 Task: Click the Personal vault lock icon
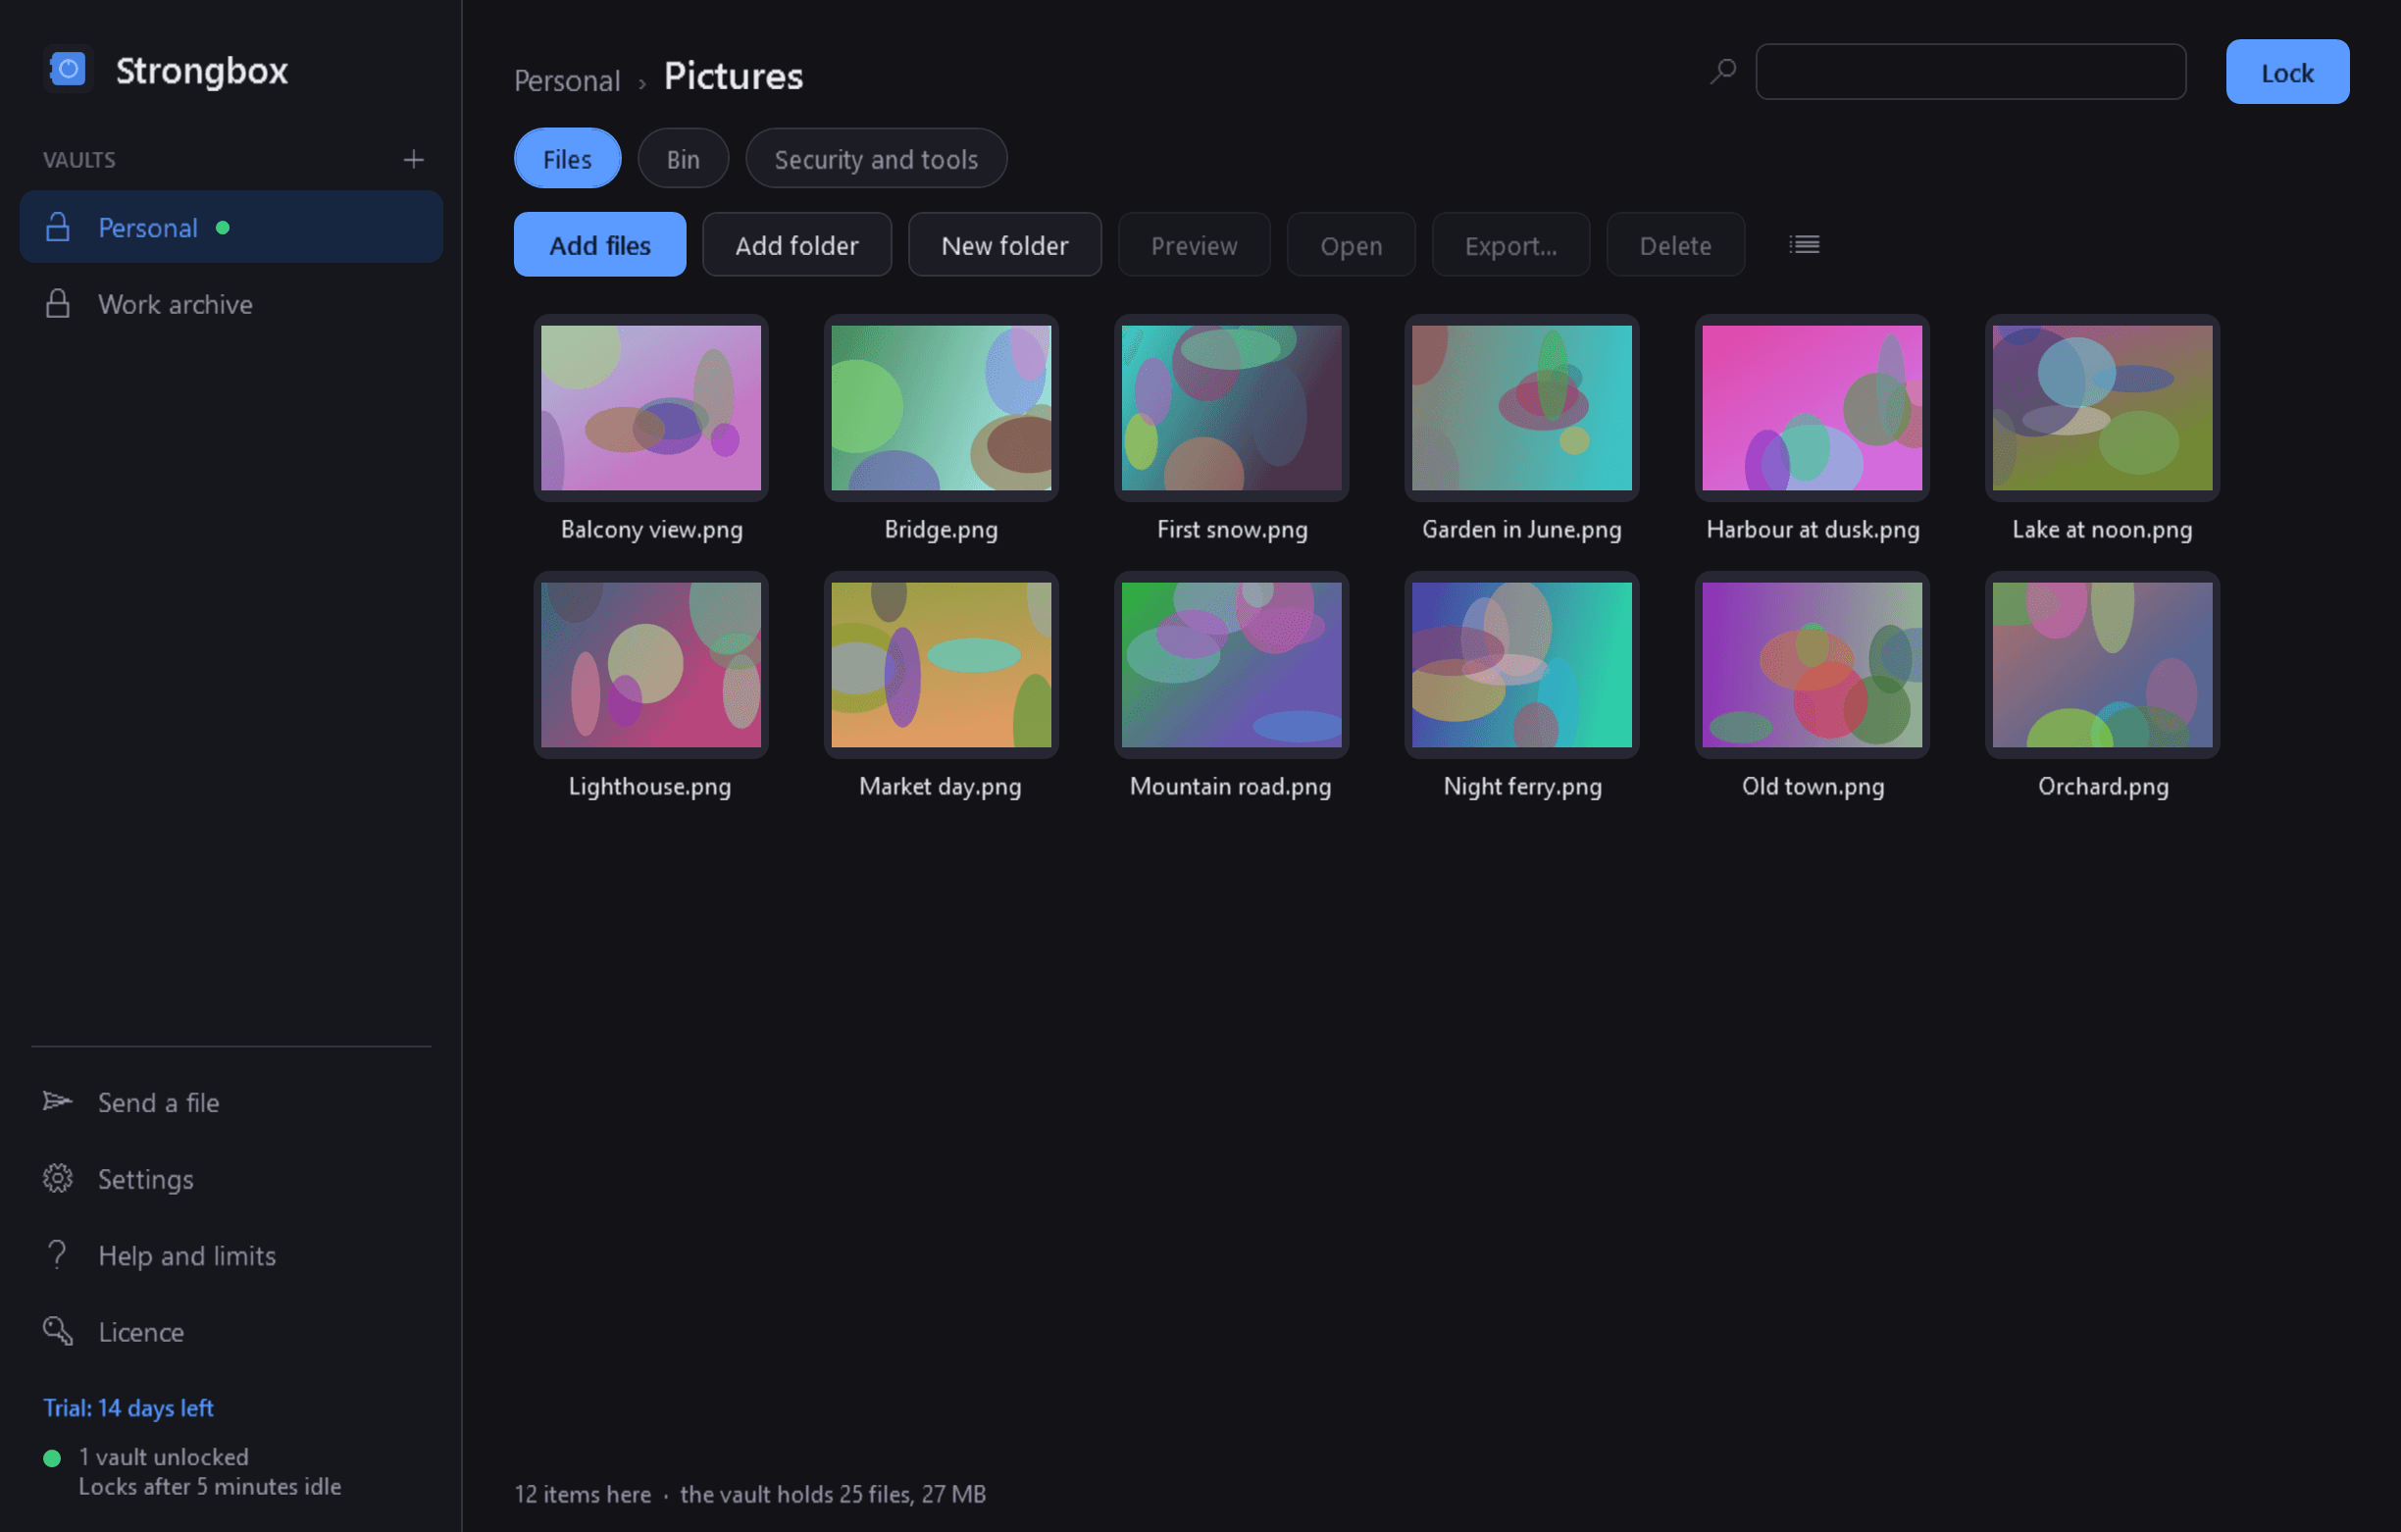click(x=58, y=228)
